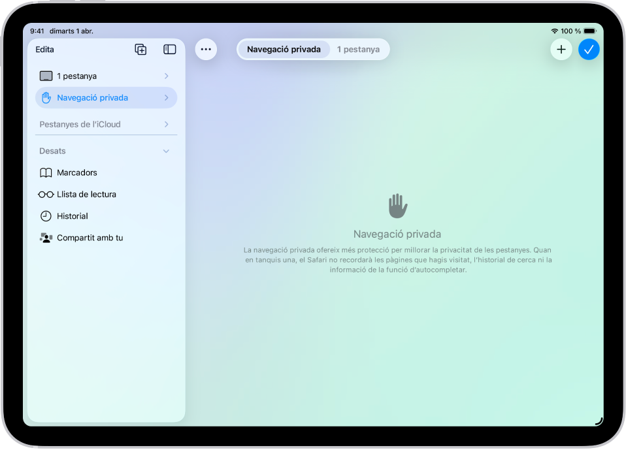Viewport: 626px width, 450px height.
Task: Click the Historial clock icon
Action: (46, 216)
